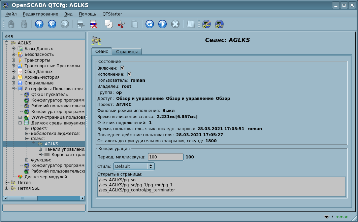
Task: Select the Петля station tree item
Action: (24, 182)
